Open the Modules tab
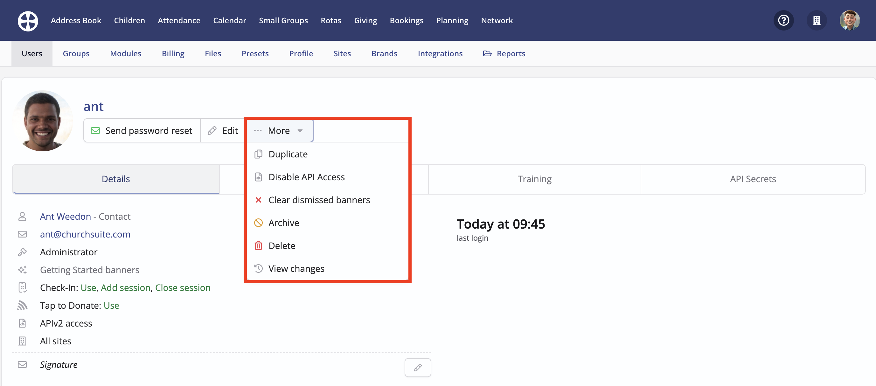Screen dimensions: 876x386 click(x=125, y=53)
